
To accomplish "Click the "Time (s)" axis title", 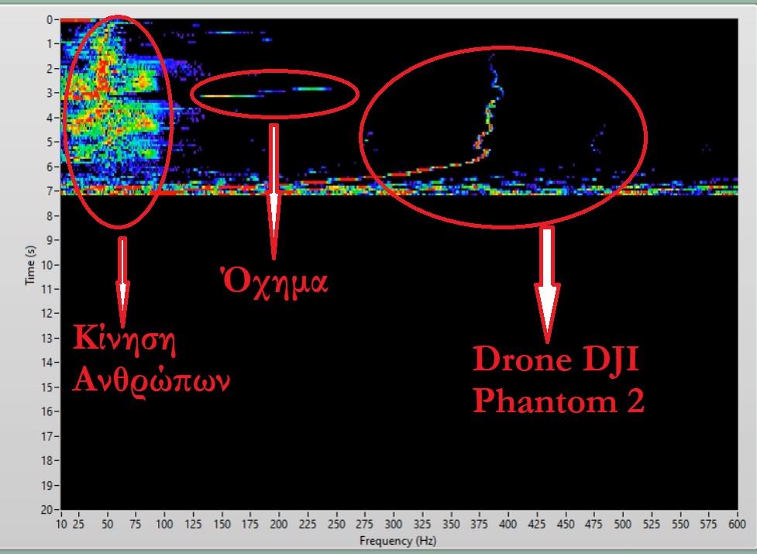I will coord(31,265).
